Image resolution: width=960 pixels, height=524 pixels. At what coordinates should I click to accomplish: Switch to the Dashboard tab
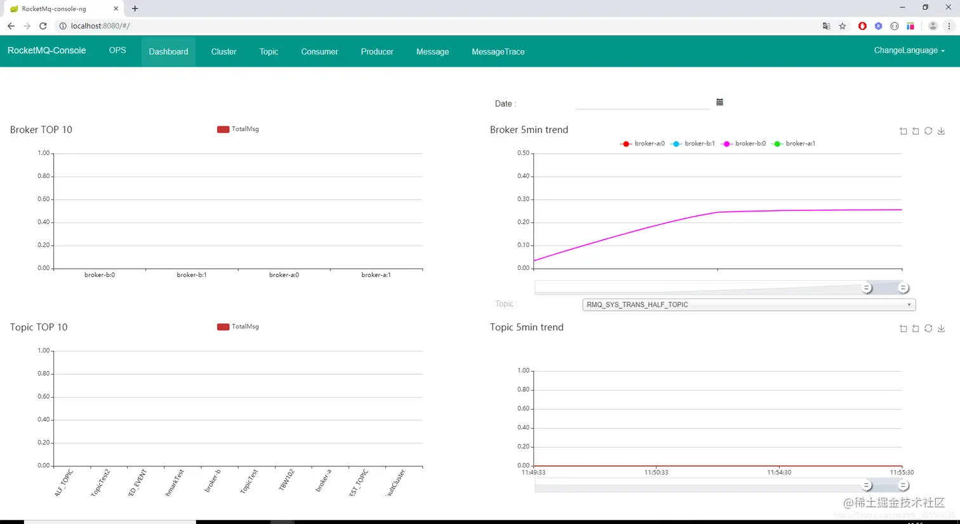tap(168, 51)
